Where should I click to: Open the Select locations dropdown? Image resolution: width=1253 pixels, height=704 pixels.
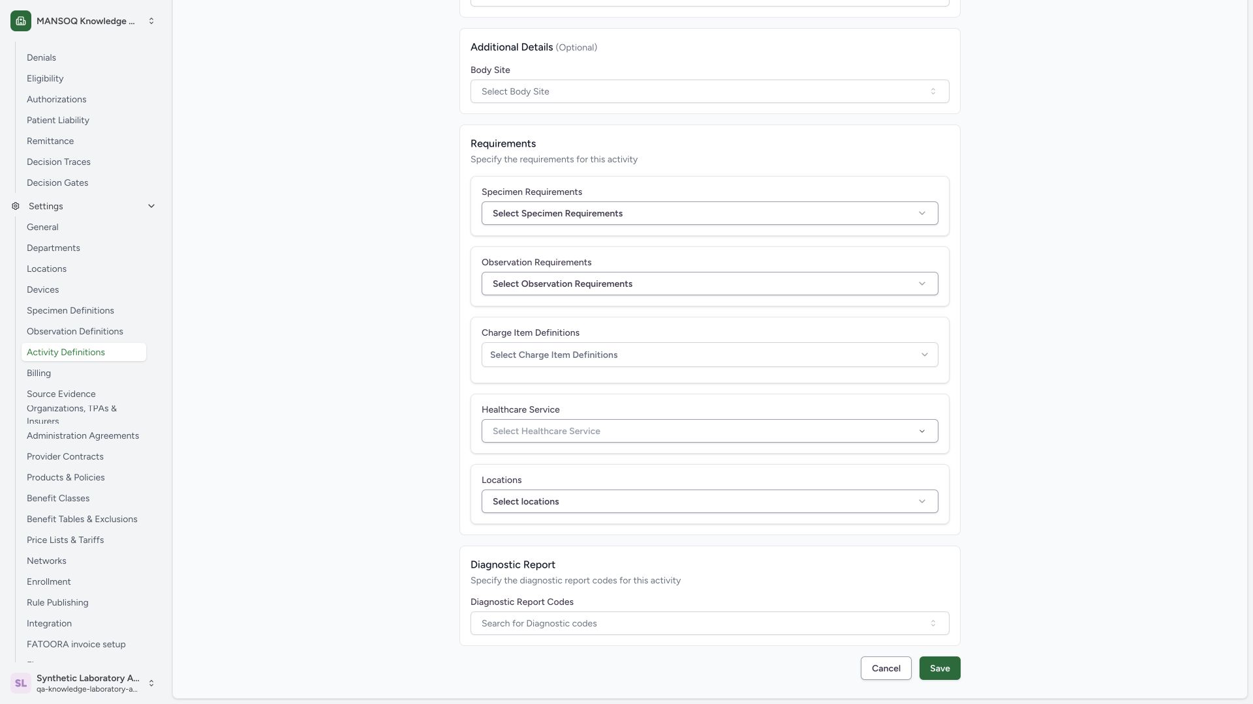coord(709,501)
